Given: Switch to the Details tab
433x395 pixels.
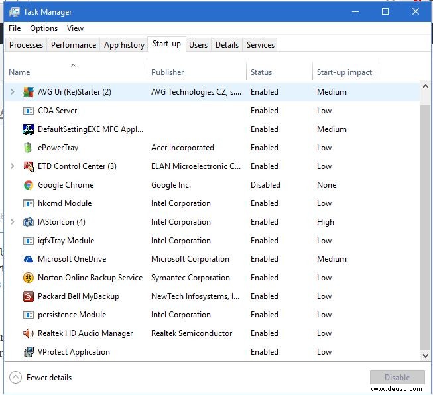Looking at the screenshot, I should (227, 44).
